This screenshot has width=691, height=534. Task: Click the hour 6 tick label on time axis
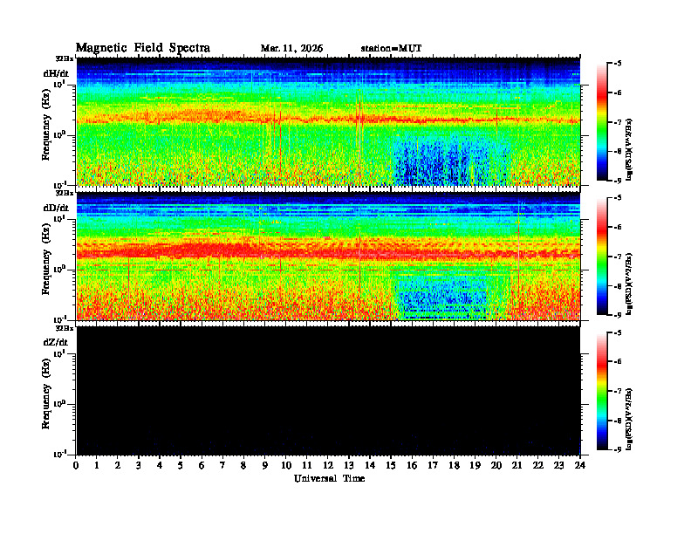(202, 466)
